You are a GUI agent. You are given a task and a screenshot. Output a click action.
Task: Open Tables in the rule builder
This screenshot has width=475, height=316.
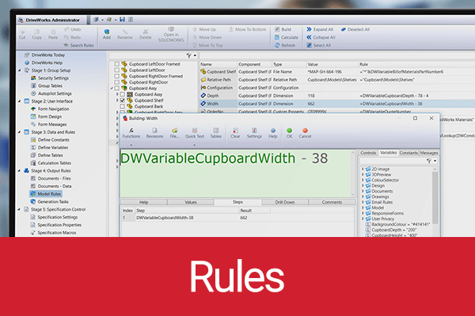pyautogui.click(x=215, y=133)
